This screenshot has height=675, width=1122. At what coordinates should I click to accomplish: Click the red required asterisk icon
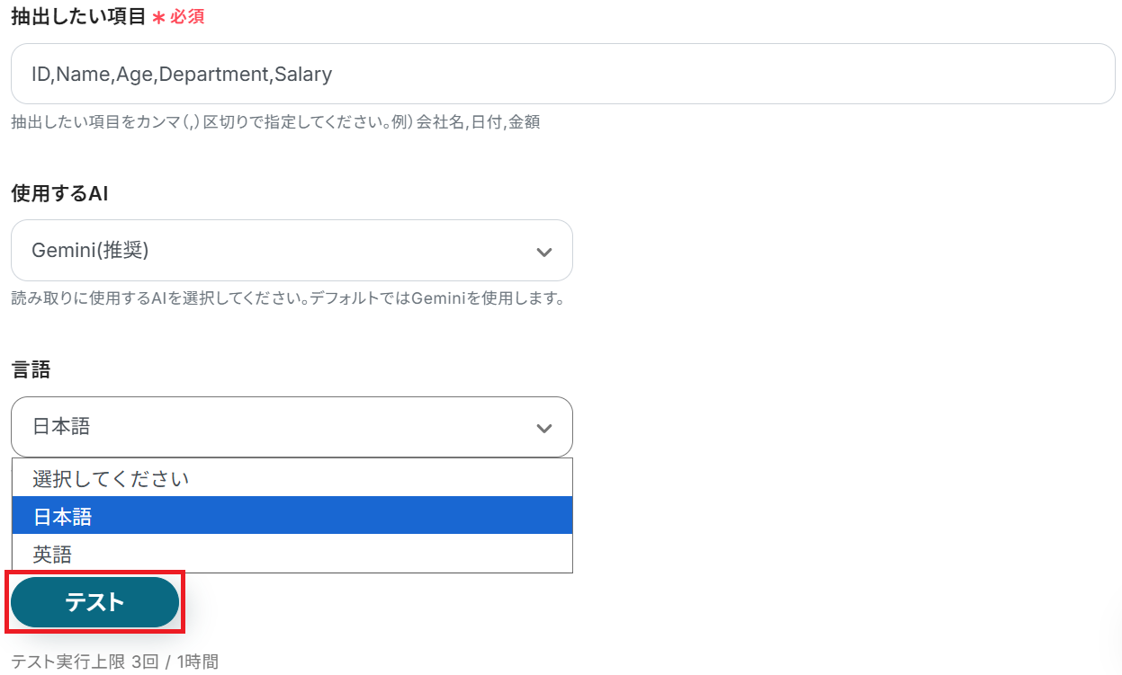pos(158,17)
